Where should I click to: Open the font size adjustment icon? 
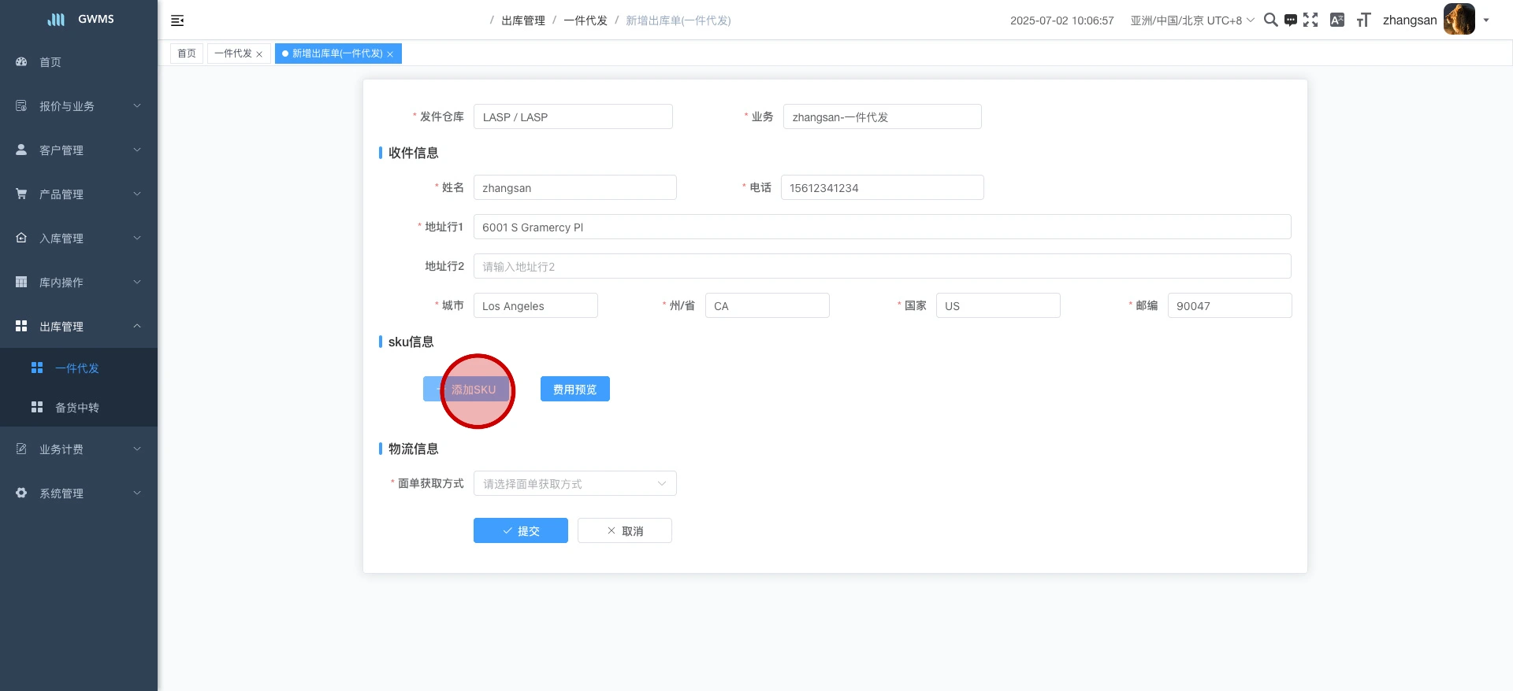coord(1363,20)
